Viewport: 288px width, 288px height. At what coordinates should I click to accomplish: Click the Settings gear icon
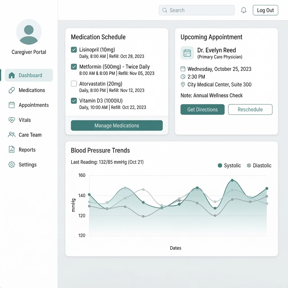click(12, 165)
